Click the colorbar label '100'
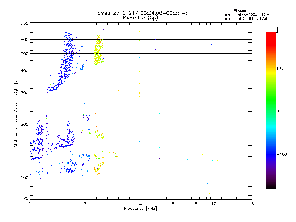Screen dimensions: 296x222 [280, 68]
